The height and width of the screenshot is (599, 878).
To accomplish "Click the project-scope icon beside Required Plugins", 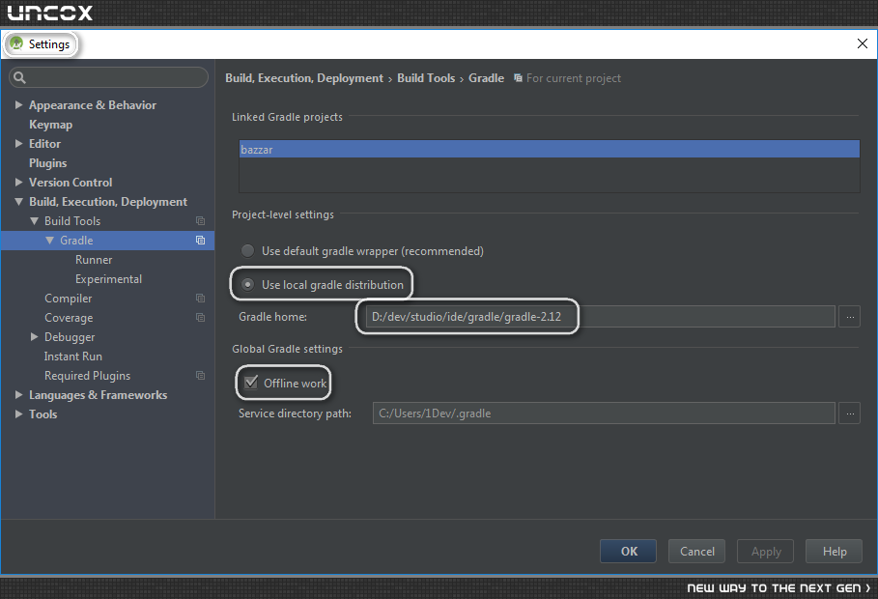I will pos(201,376).
